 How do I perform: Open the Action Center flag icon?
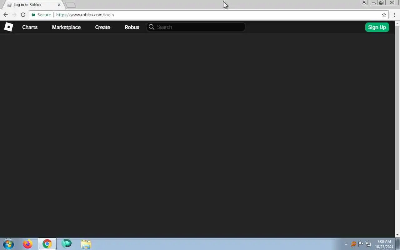361,244
